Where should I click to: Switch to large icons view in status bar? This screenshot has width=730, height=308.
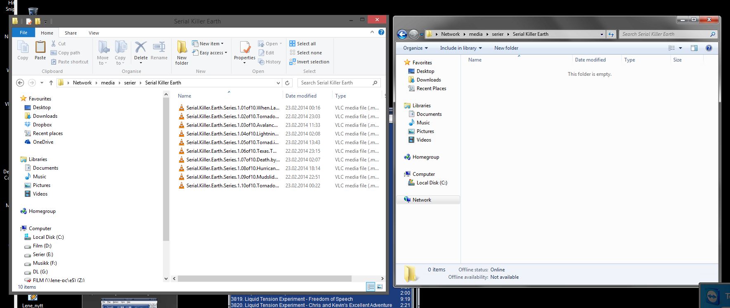pos(380,287)
